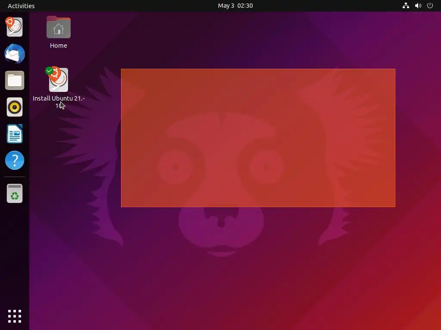Open the Install Ubuntu launcher in dock

coord(14,27)
